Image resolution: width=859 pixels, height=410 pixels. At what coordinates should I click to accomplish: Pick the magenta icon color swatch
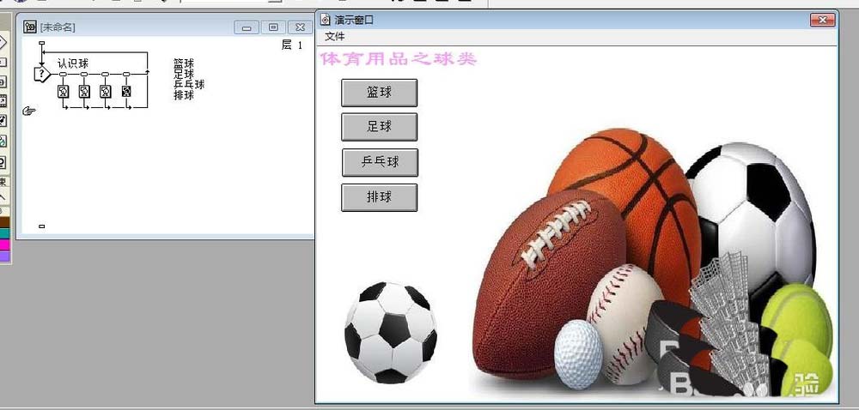(x=5, y=245)
